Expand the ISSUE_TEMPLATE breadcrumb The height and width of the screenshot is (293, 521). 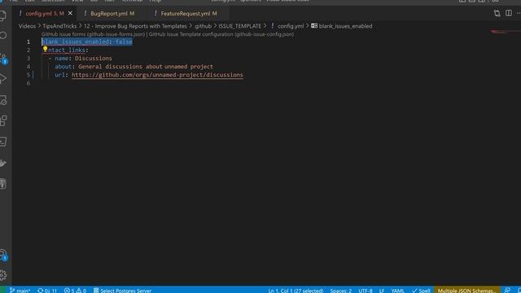(x=239, y=26)
